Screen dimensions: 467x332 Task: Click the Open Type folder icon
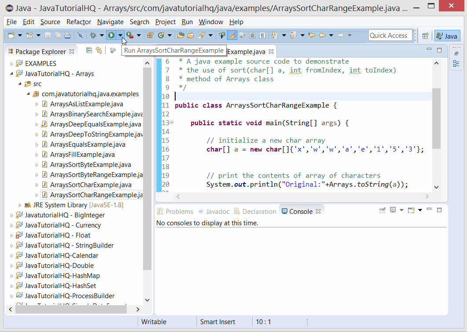(180, 36)
